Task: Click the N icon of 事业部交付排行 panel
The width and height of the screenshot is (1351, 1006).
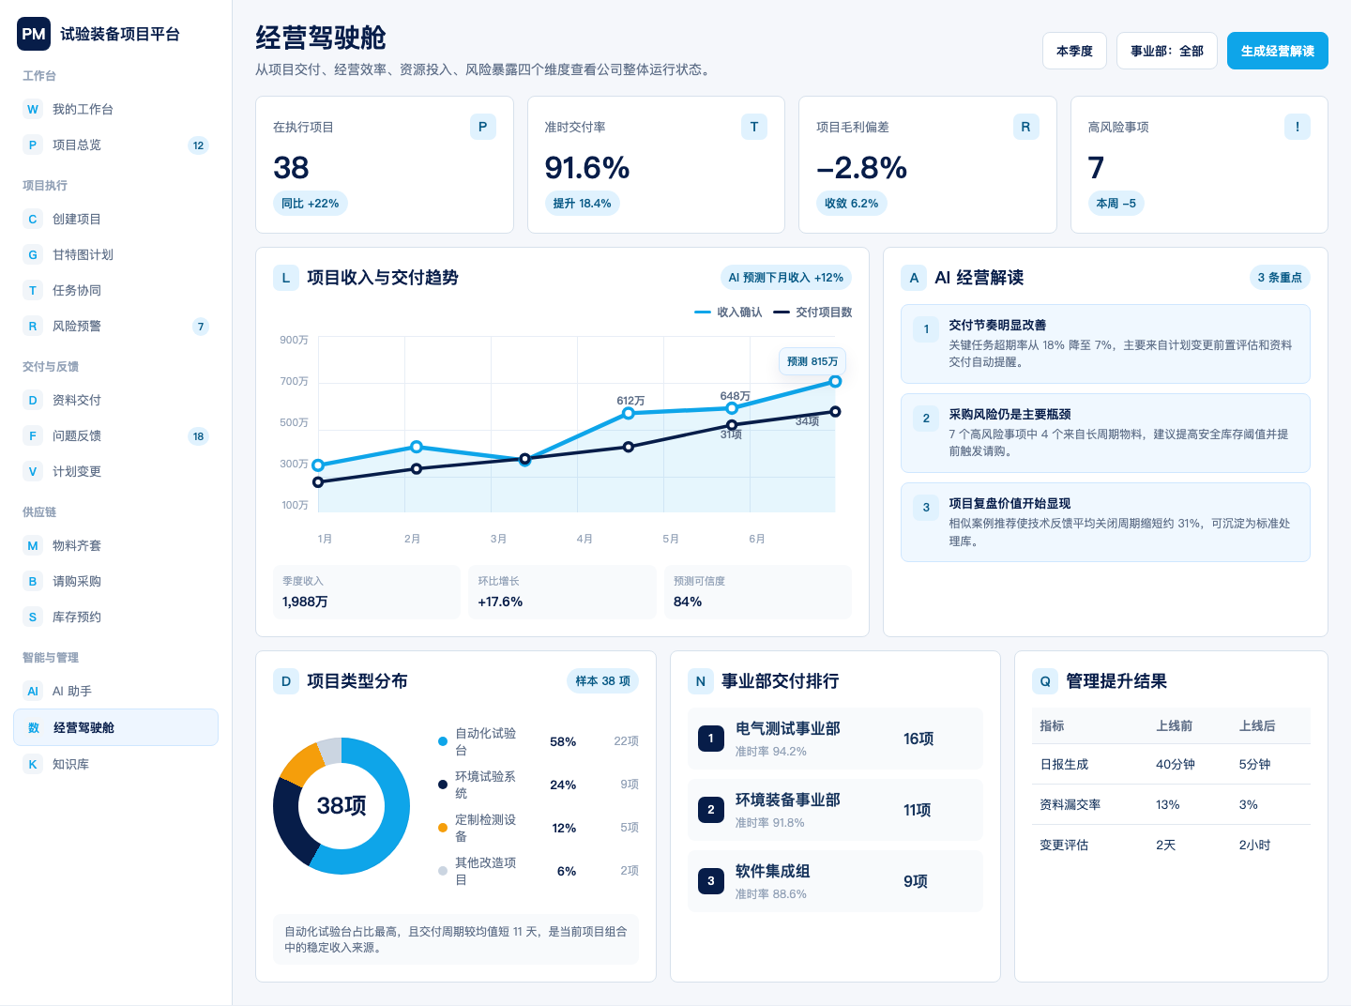Action: 701,681
